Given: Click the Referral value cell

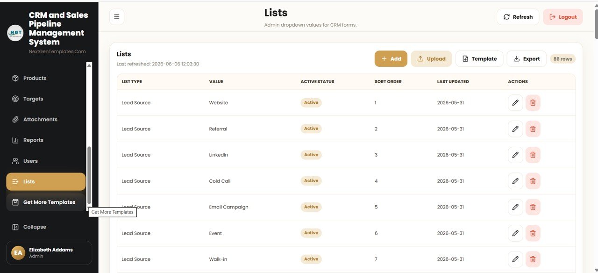Looking at the screenshot, I should (x=218, y=129).
